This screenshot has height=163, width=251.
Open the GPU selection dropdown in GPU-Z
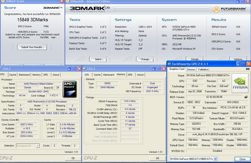coord(215,159)
